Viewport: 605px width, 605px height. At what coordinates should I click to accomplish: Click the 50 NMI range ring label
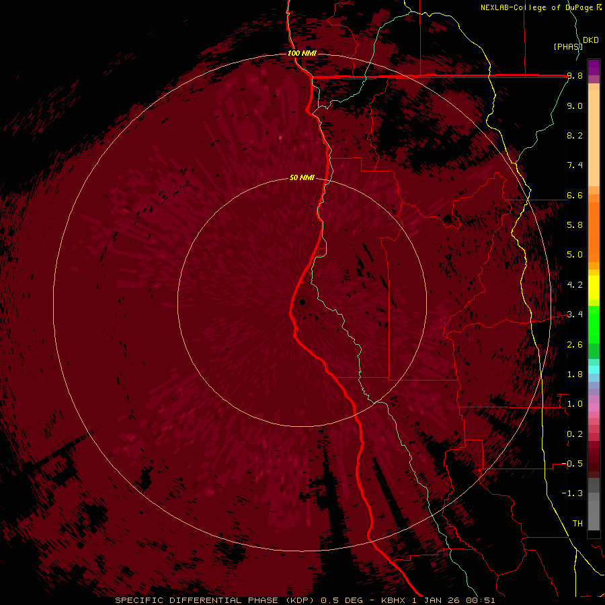click(302, 178)
